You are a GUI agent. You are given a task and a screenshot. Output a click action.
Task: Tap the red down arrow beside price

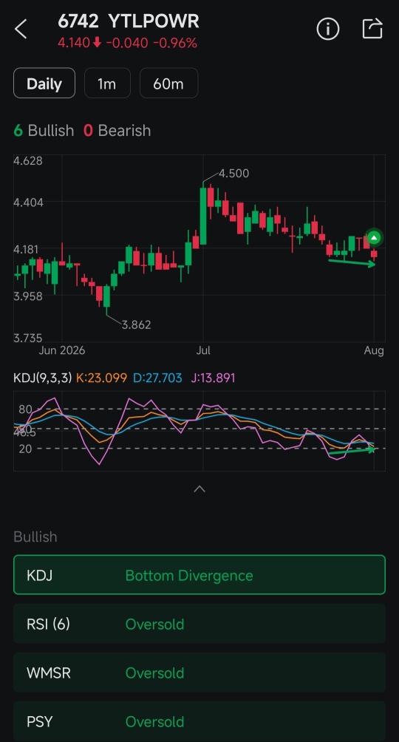click(x=97, y=43)
